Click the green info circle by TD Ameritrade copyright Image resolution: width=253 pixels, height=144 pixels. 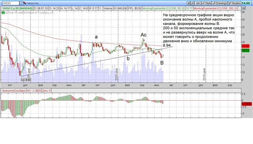click(x=3, y=13)
